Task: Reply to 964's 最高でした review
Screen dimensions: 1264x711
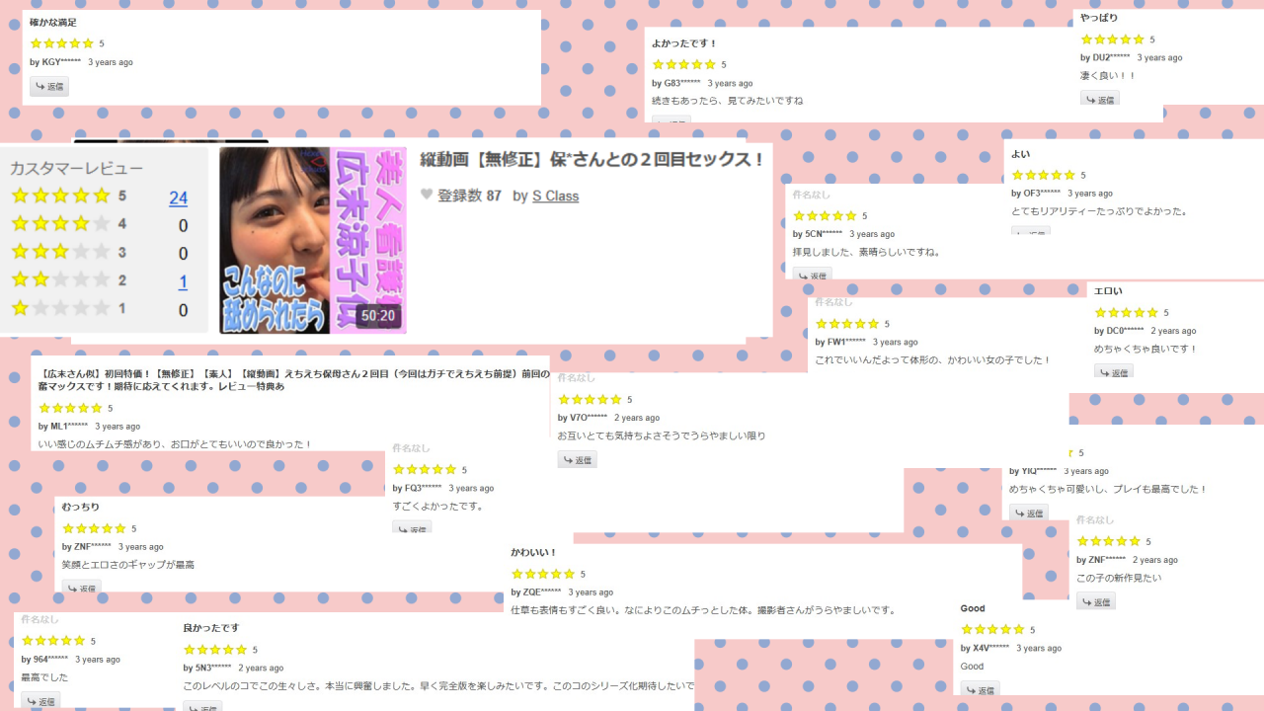Action: pyautogui.click(x=41, y=700)
